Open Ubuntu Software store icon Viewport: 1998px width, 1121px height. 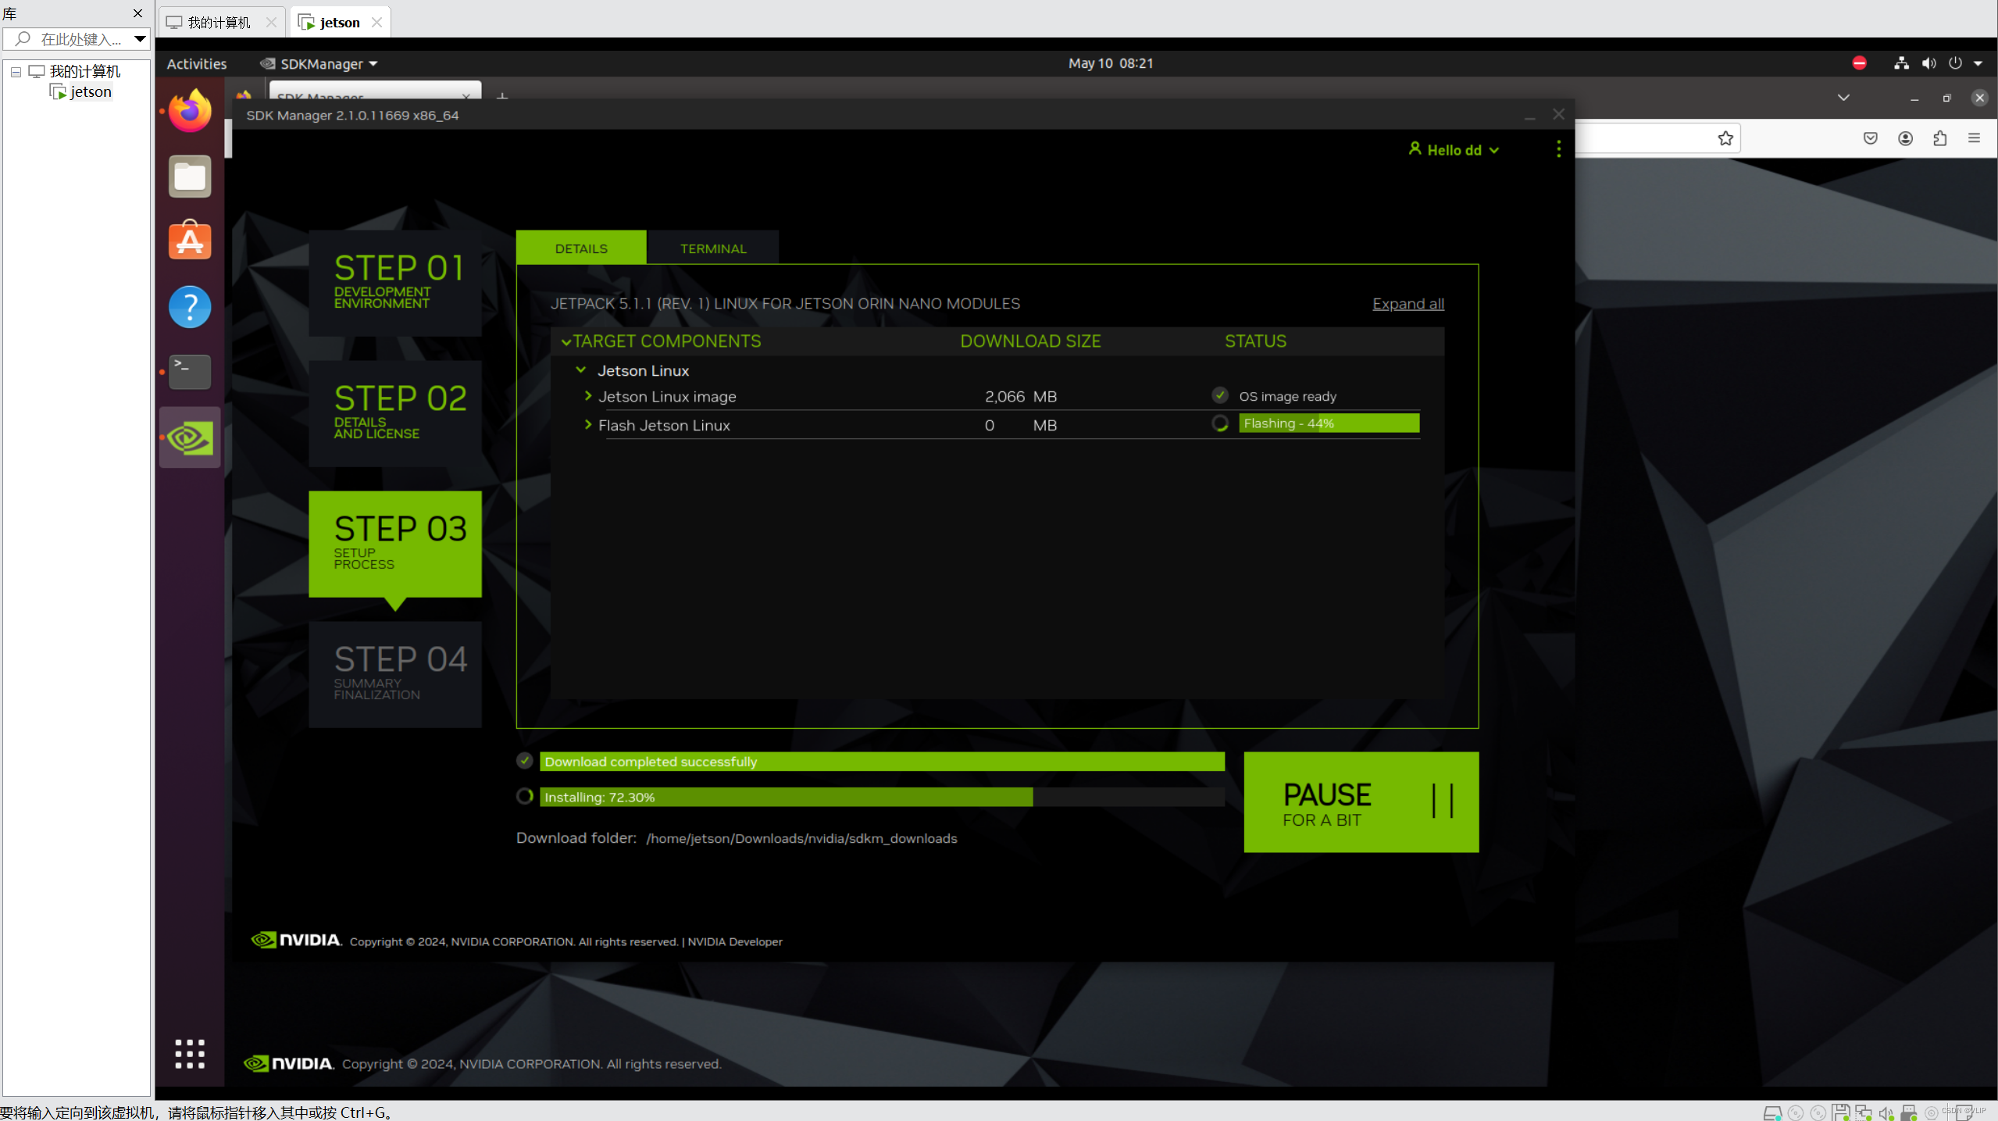coord(190,241)
